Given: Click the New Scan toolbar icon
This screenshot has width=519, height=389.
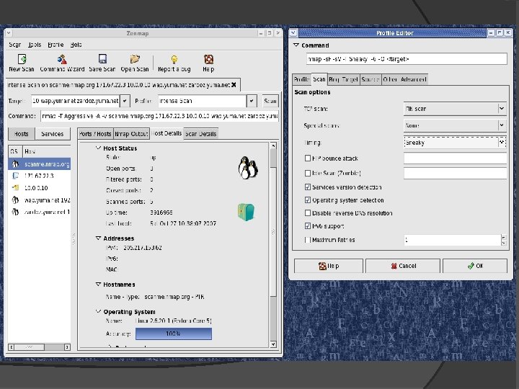Looking at the screenshot, I should click(22, 59).
